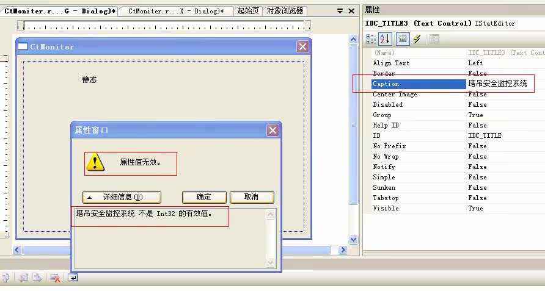Click the Properties list icon
This screenshot has height=291, width=545.
[402, 39]
